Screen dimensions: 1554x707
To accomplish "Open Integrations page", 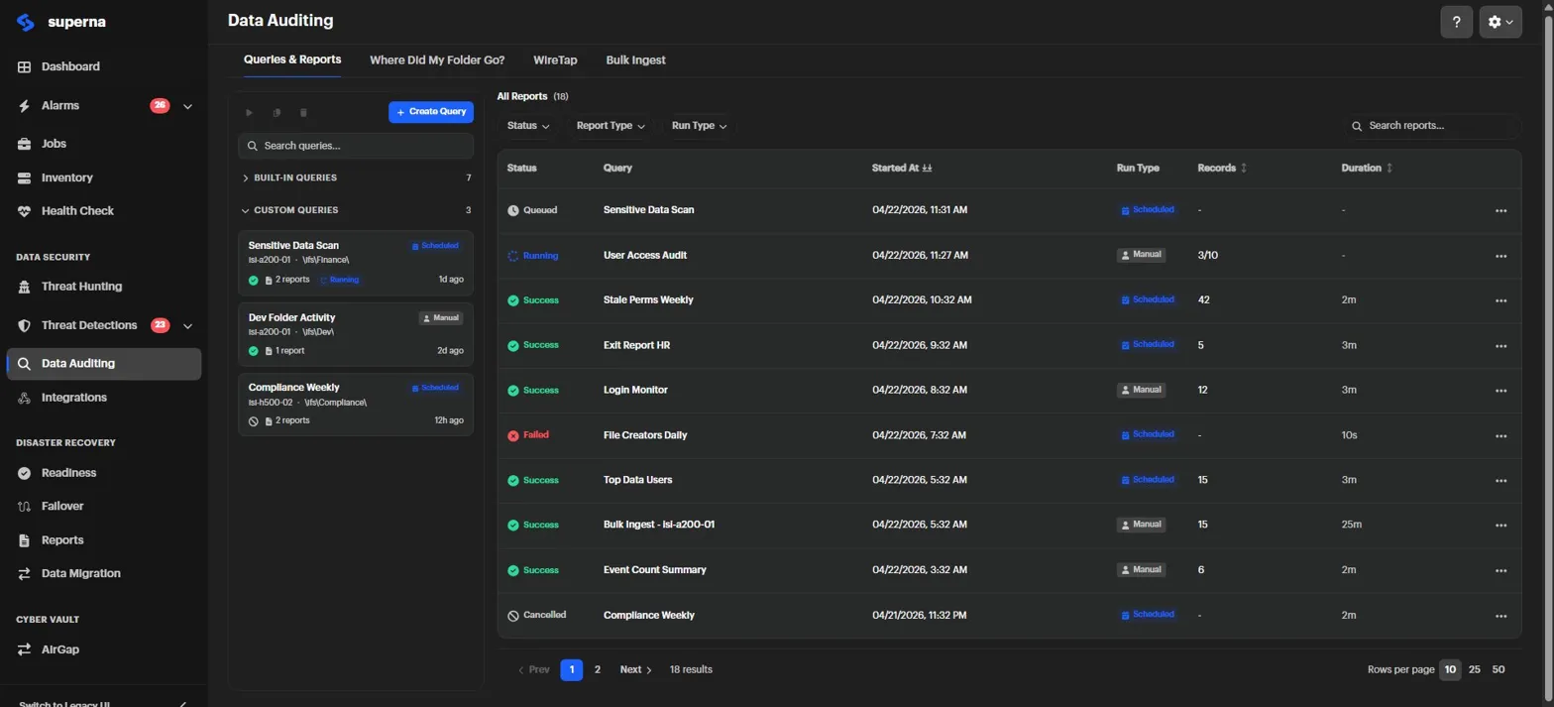I will 104,398.
